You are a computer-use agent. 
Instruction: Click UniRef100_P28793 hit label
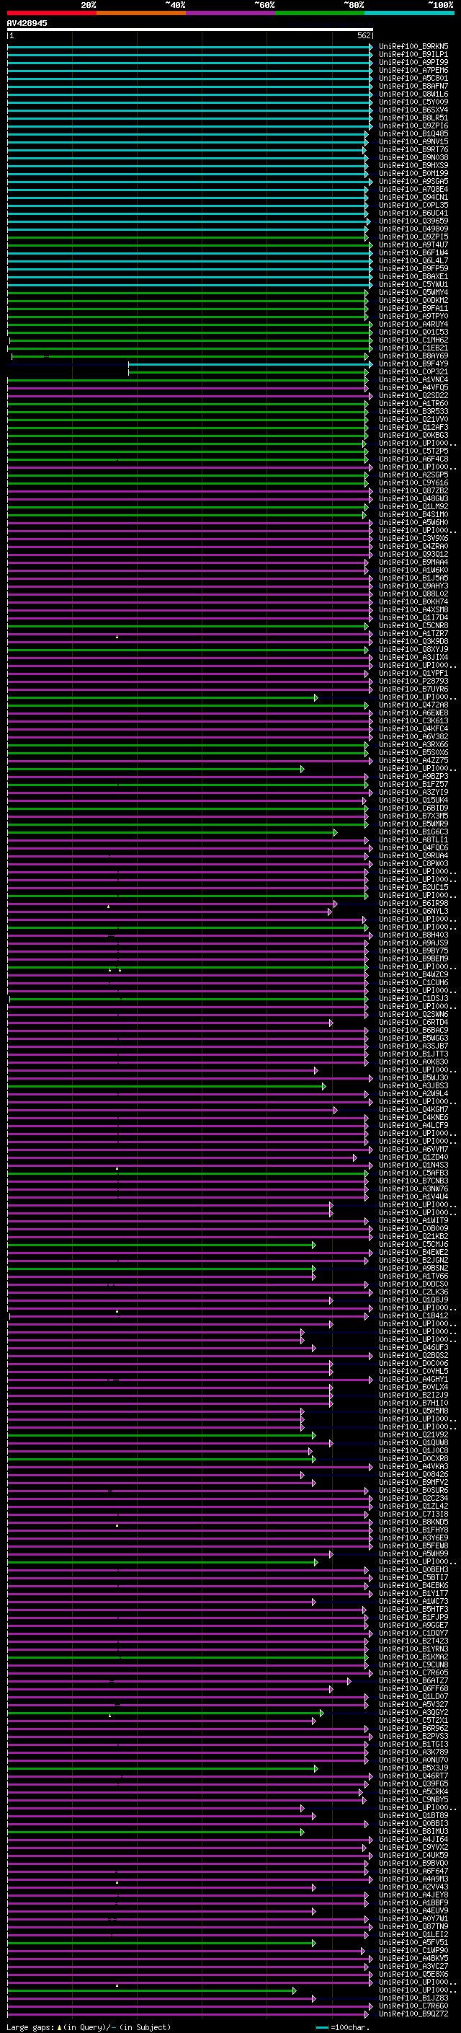(413, 681)
